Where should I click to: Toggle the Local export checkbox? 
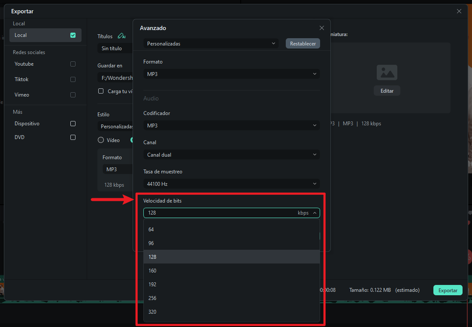point(73,35)
